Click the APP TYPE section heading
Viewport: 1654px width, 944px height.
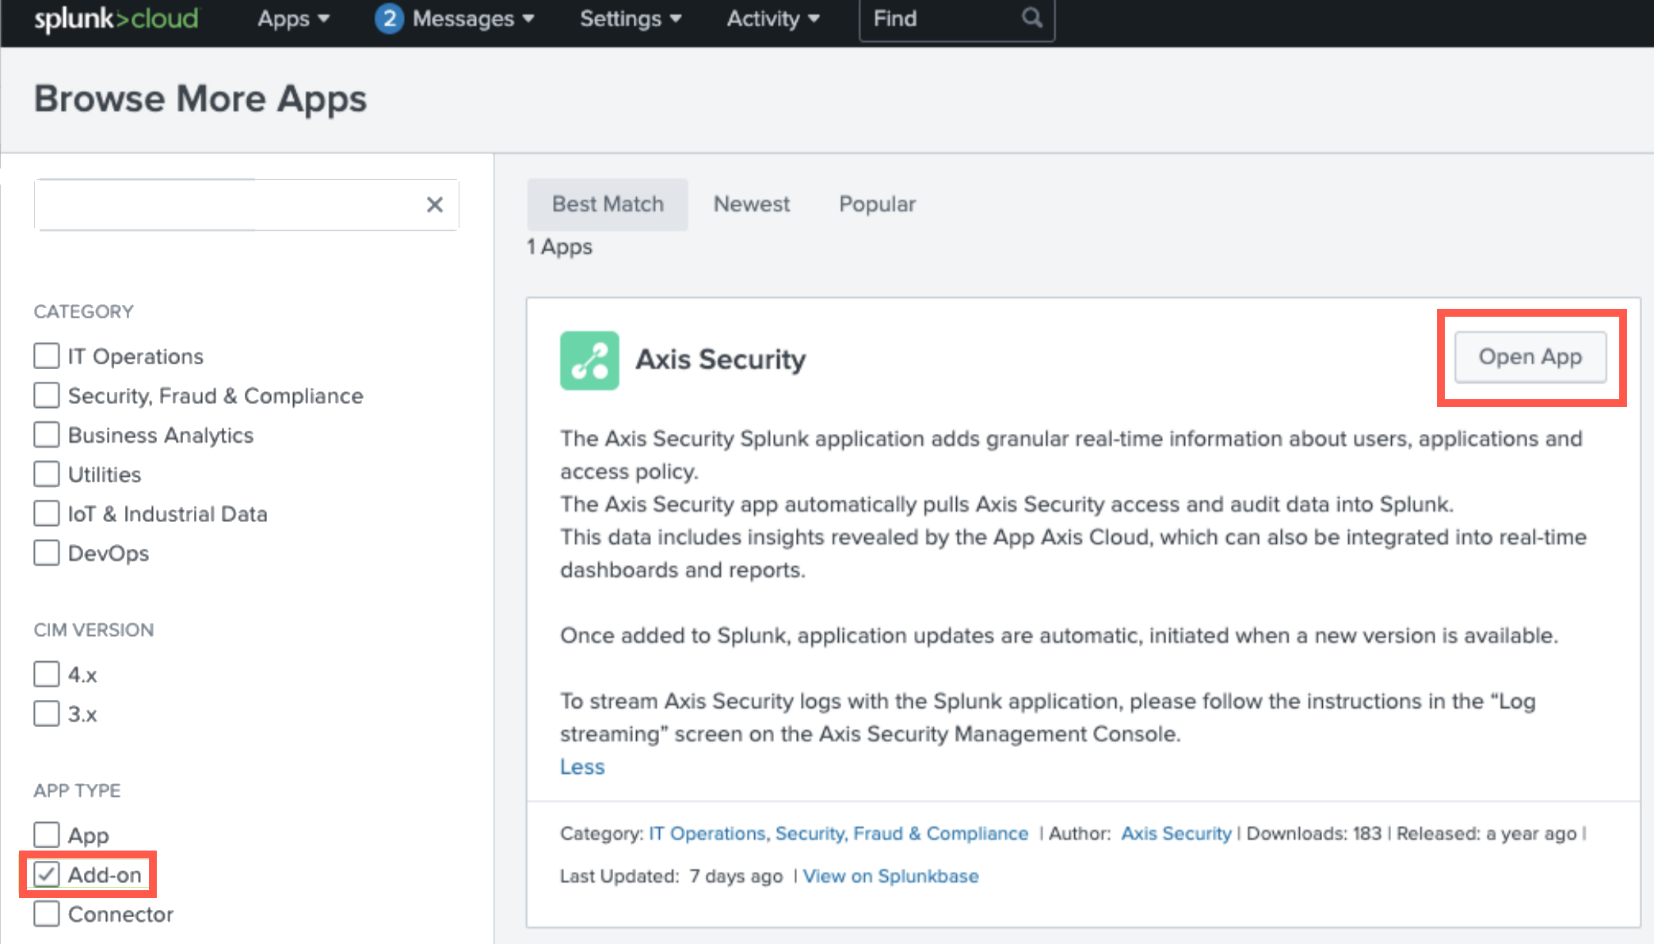(x=77, y=790)
